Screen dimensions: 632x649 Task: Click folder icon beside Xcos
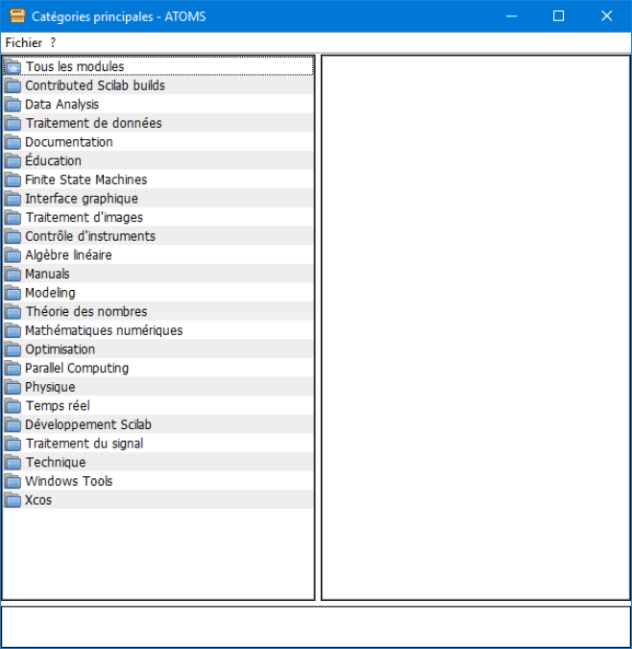tap(13, 500)
